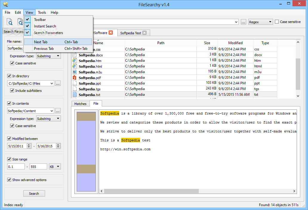Expand the contents text combo box
This screenshot has width=308, height=210.
point(52,111)
